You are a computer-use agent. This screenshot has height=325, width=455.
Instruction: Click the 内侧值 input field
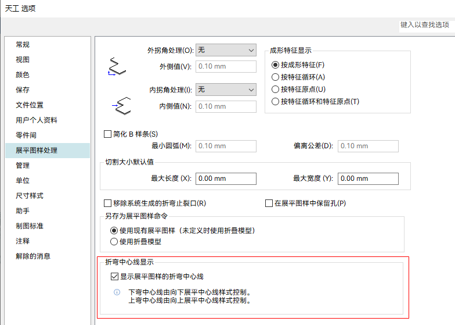tap(226, 106)
